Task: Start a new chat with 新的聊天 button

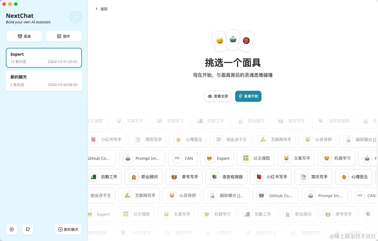Action: (x=68, y=229)
